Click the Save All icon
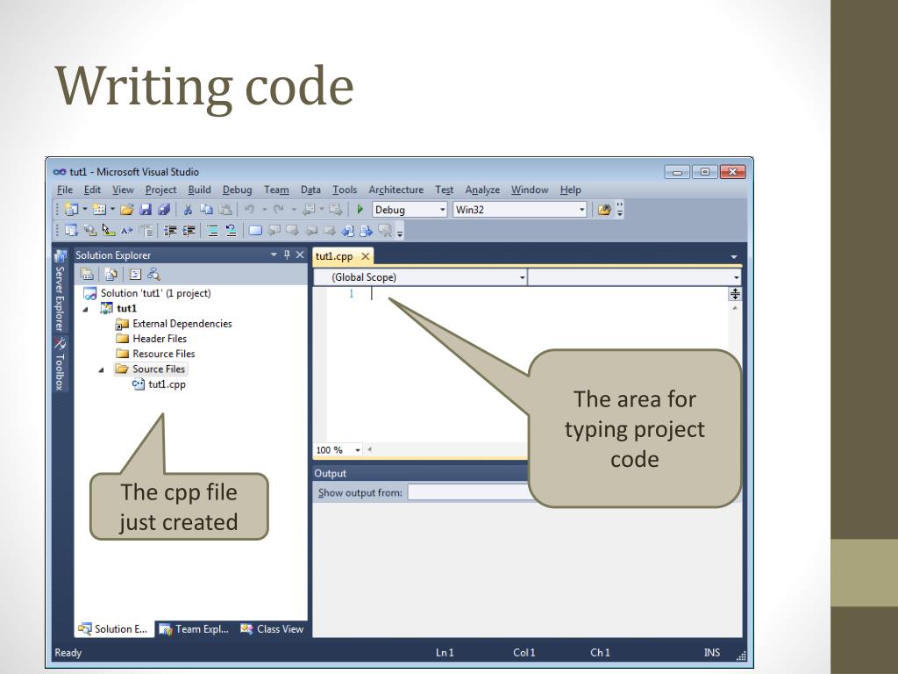This screenshot has width=898, height=674. [x=164, y=210]
